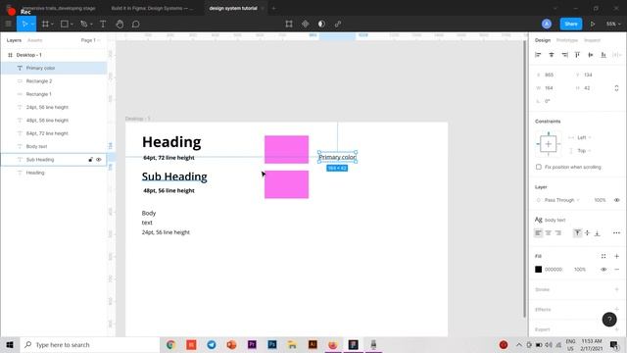Toggle text Align left button

(x=539, y=233)
